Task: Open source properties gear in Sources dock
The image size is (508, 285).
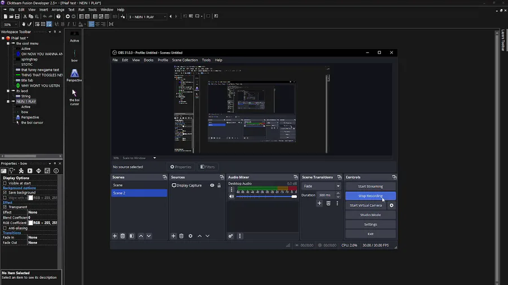Action: point(191,236)
